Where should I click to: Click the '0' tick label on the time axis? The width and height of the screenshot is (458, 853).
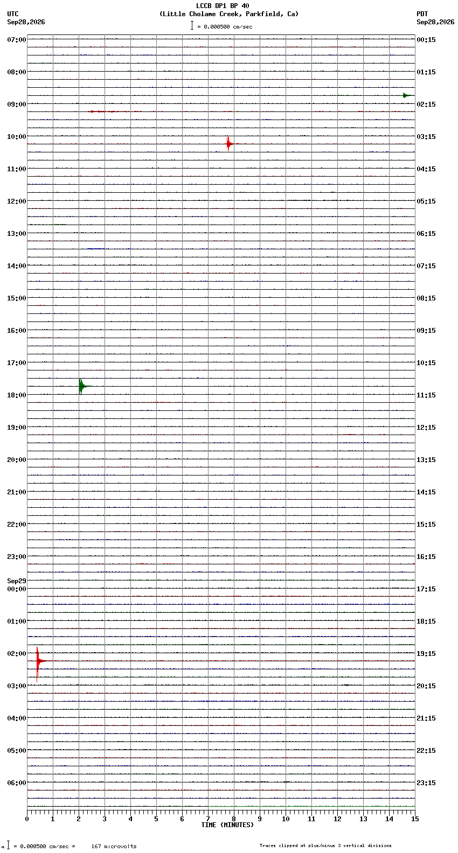[27, 819]
